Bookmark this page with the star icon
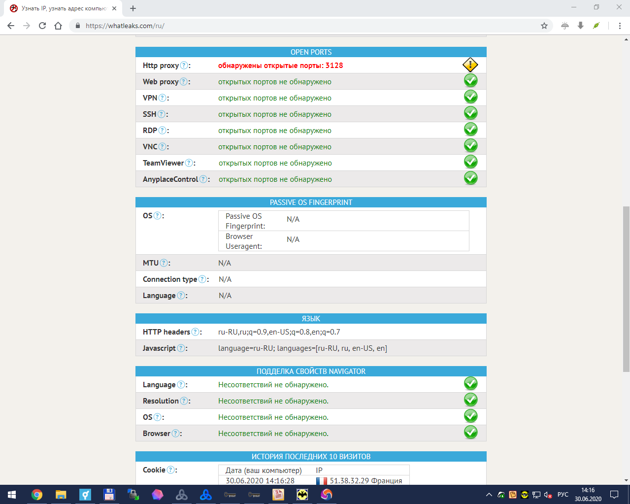630x504 pixels. click(544, 26)
